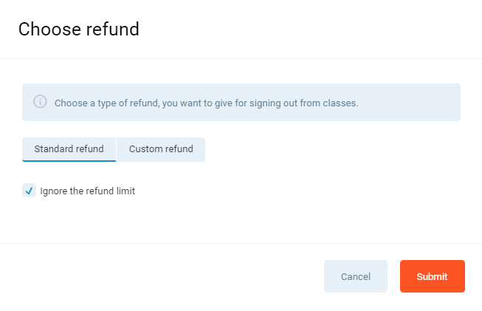This screenshot has height=311, width=482.
Task: Choose Custom refund as the refund type
Action: pos(161,149)
